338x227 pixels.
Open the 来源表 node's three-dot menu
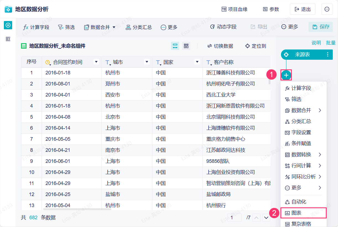(328, 54)
